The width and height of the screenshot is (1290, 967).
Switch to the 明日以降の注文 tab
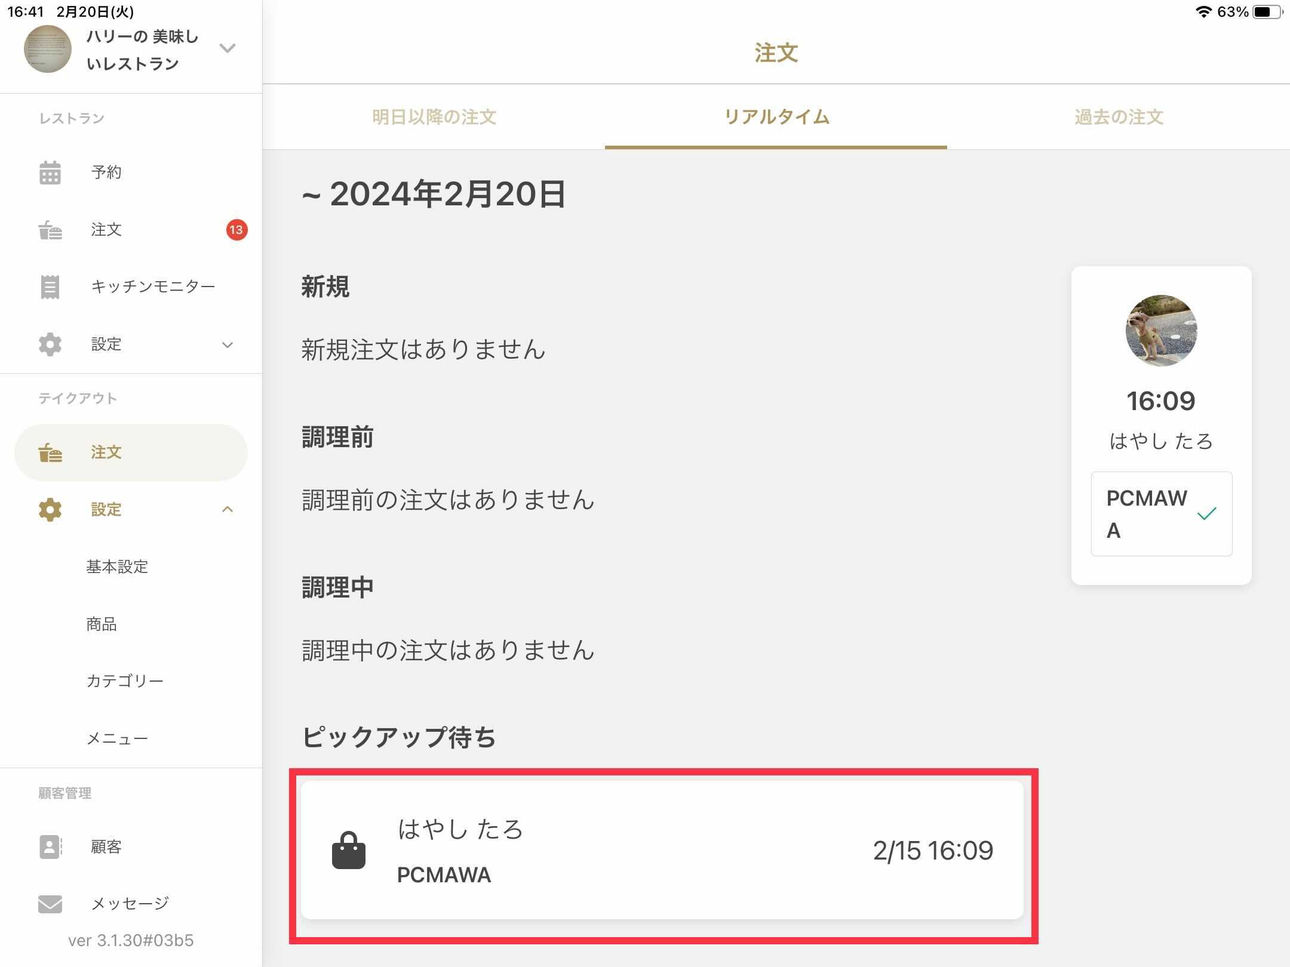pyautogui.click(x=434, y=117)
